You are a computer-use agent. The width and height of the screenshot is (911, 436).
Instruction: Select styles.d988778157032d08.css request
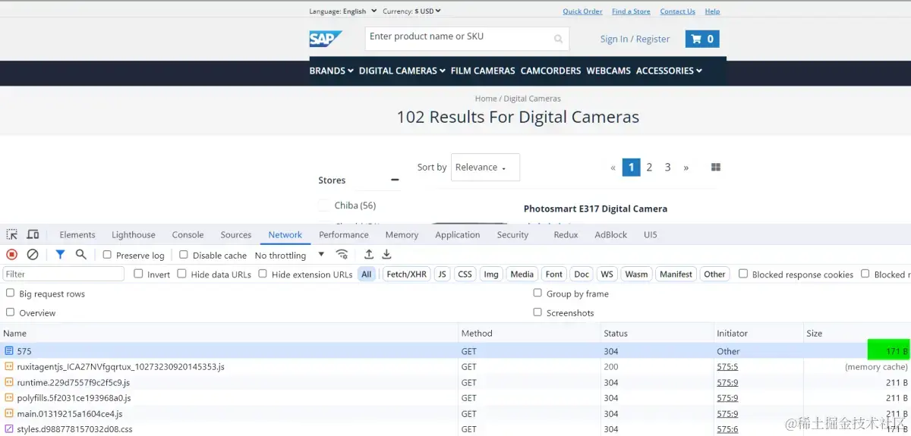[455, 429]
